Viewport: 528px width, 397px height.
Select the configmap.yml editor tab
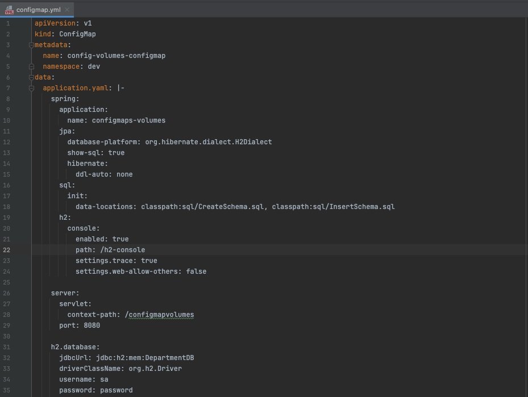pyautogui.click(x=37, y=10)
